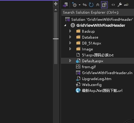The width and height of the screenshot is (134, 123).
Task: Click the Image folder icon
Action: (78, 49)
